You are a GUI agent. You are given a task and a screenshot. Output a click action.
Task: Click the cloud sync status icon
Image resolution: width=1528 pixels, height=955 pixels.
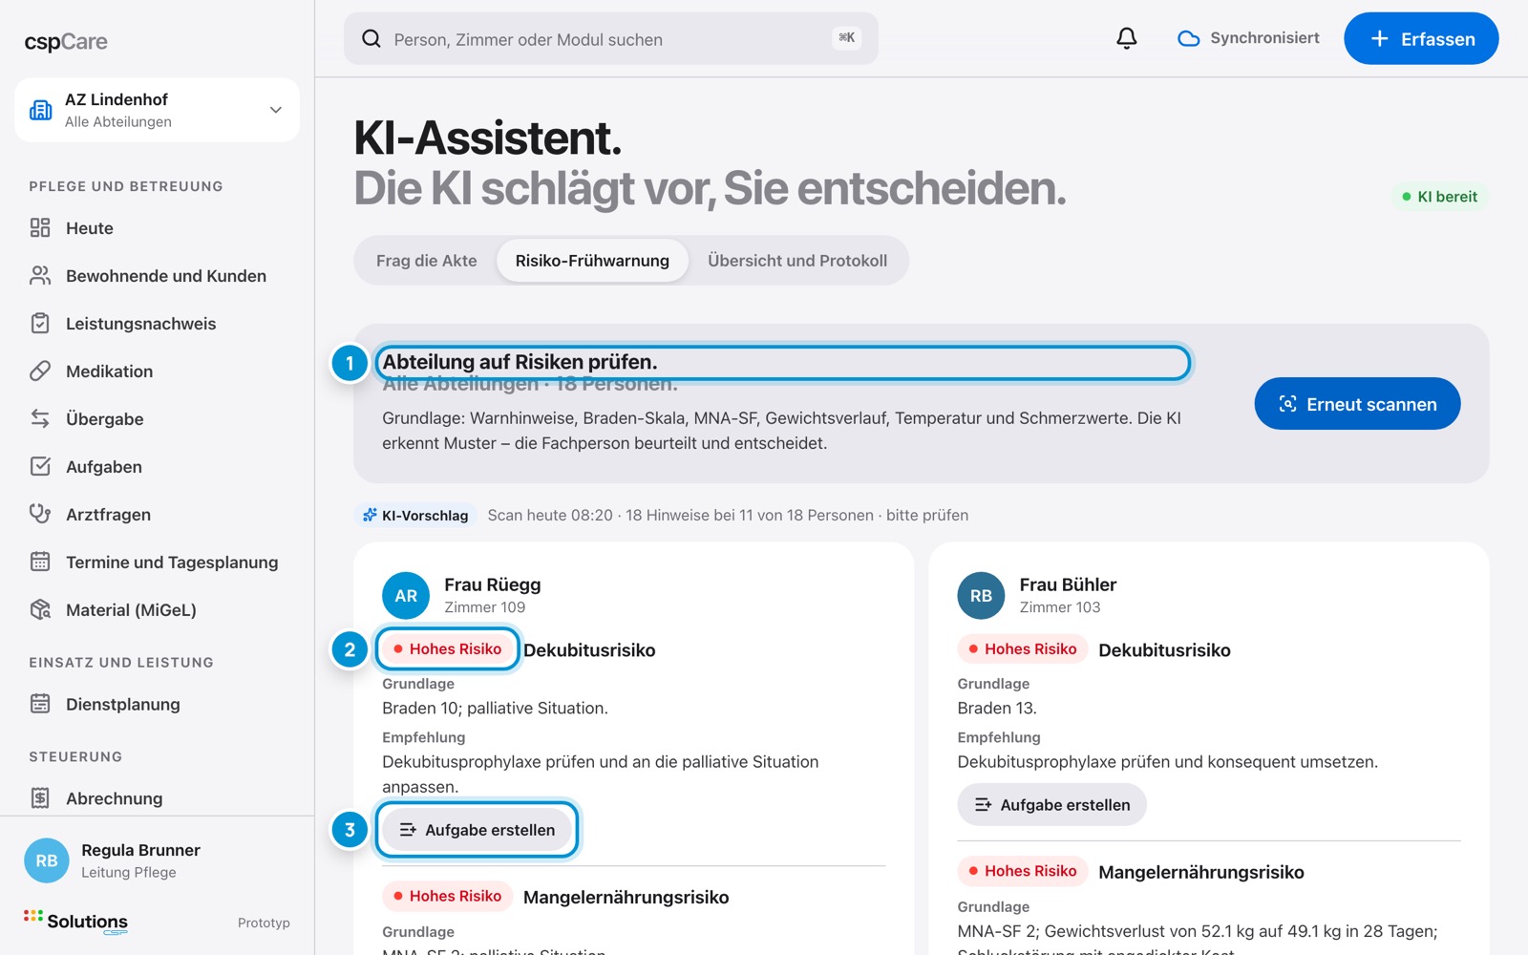click(1188, 38)
